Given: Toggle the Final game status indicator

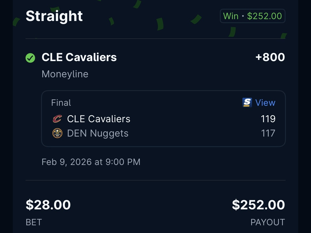Looking at the screenshot, I should (61, 103).
